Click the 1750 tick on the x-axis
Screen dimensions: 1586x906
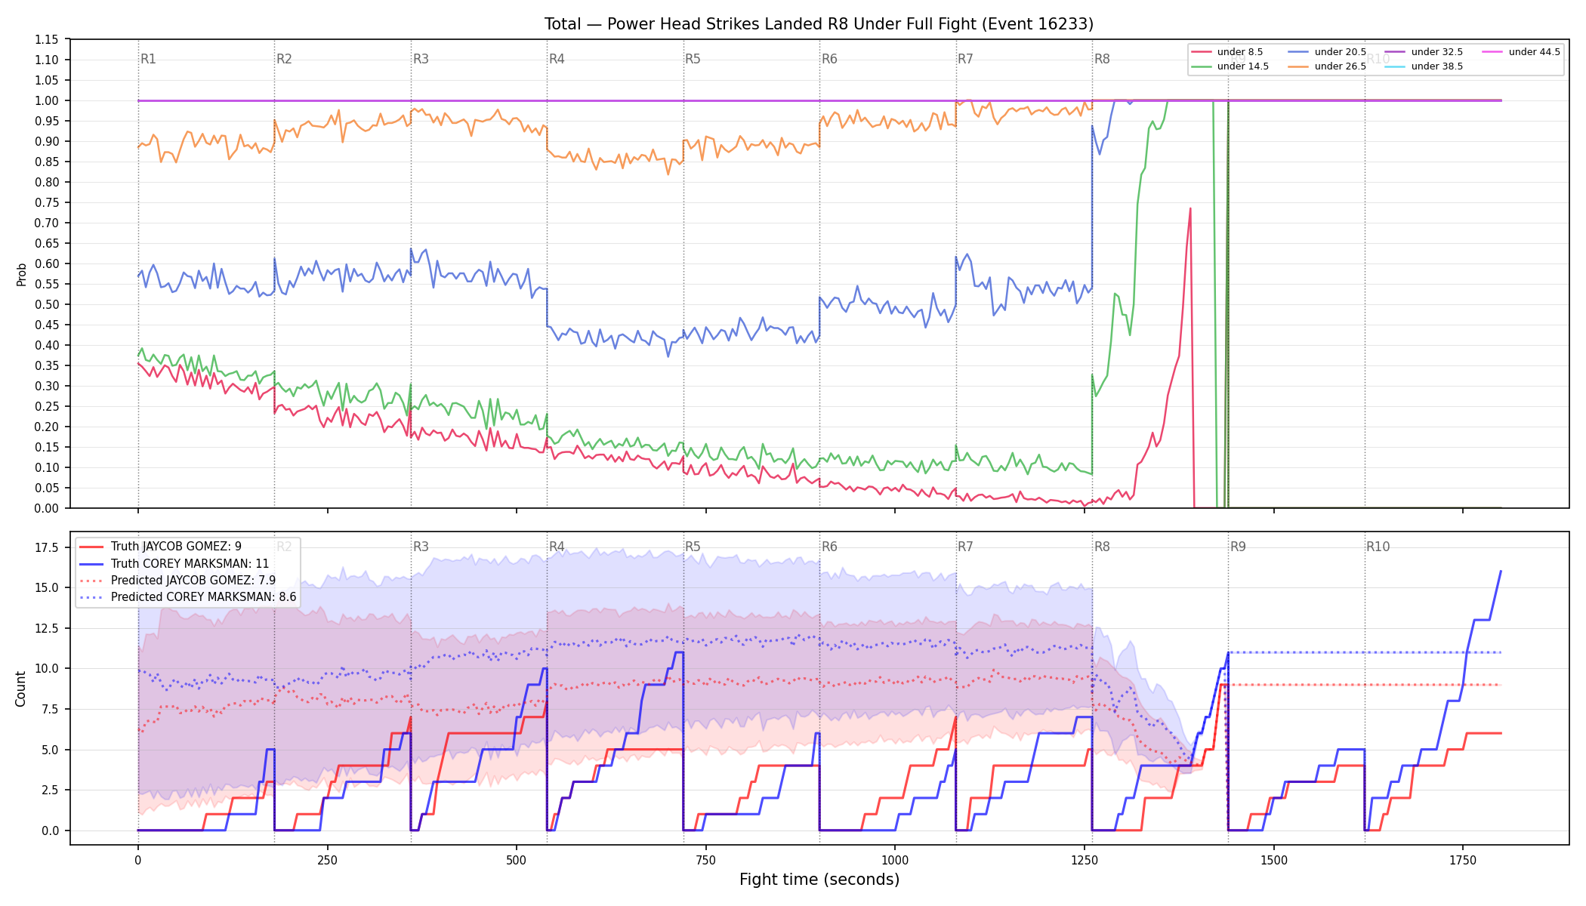coord(1463,860)
